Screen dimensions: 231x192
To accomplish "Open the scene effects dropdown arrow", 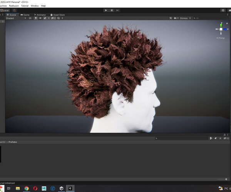I will tap(49, 18).
